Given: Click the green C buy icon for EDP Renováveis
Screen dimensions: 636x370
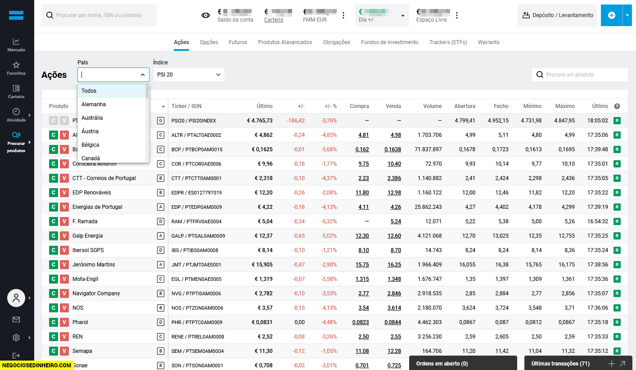Looking at the screenshot, I should coord(53,193).
